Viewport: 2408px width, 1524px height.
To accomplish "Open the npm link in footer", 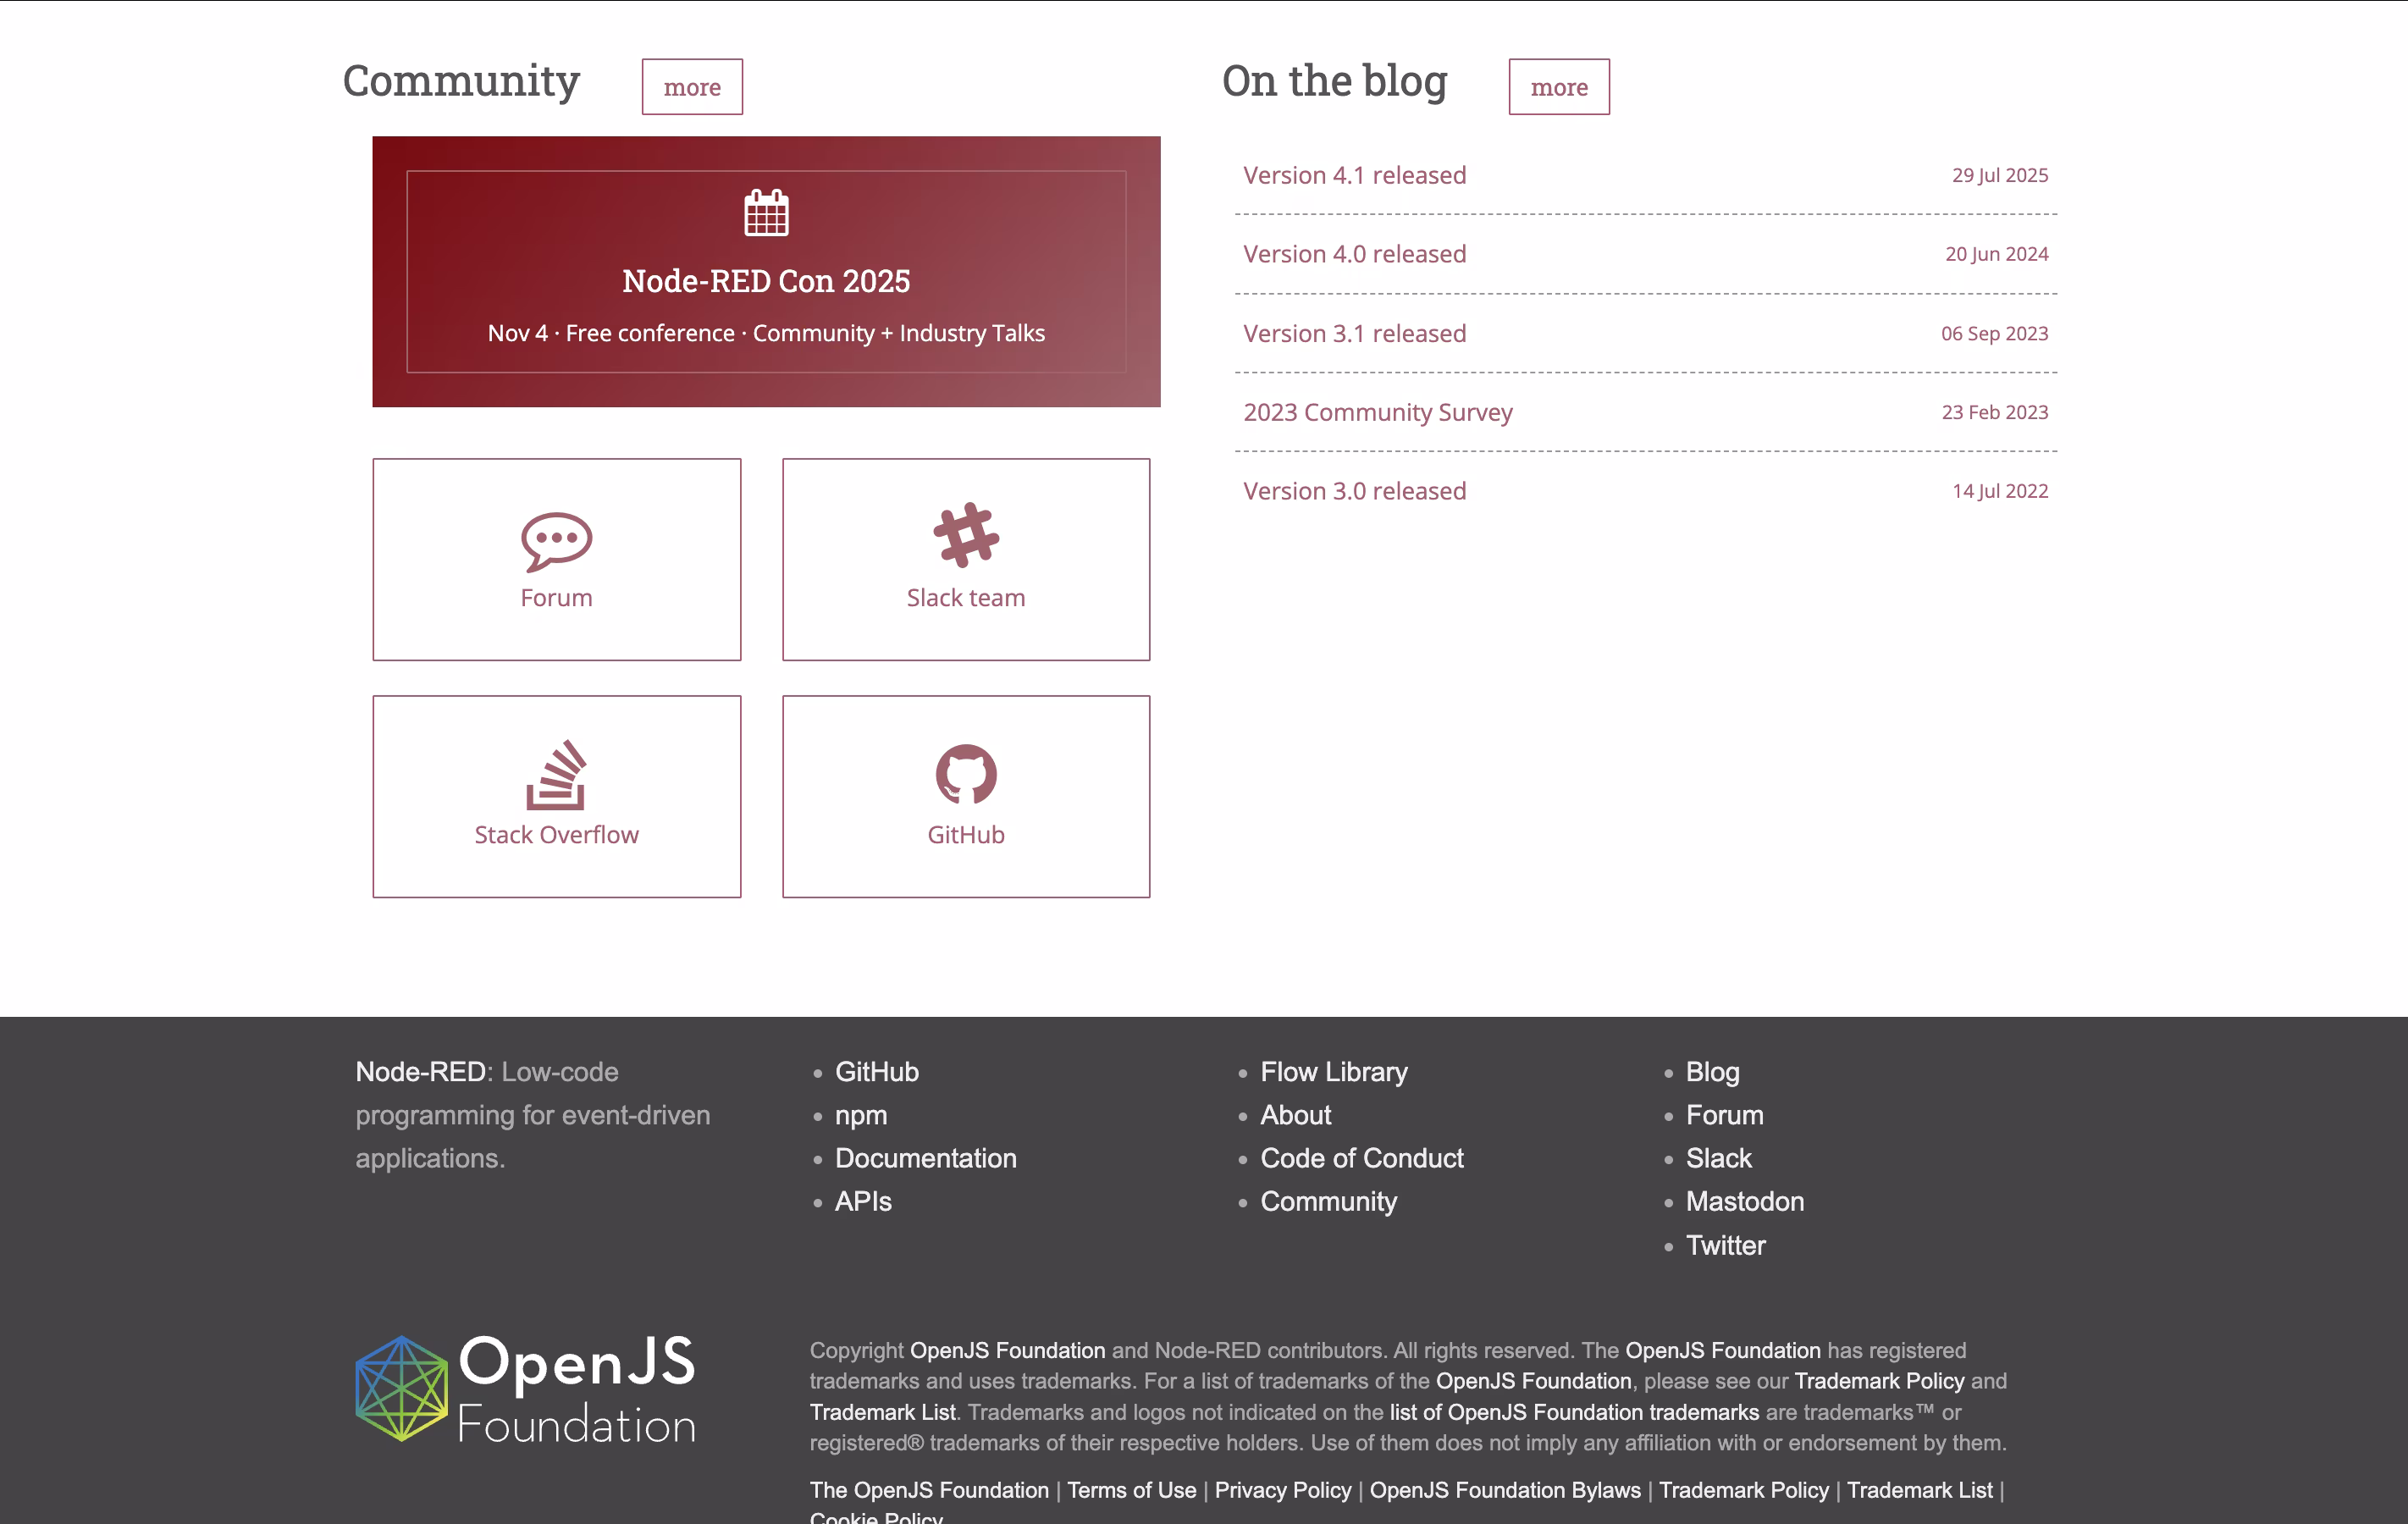I will (x=860, y=1115).
